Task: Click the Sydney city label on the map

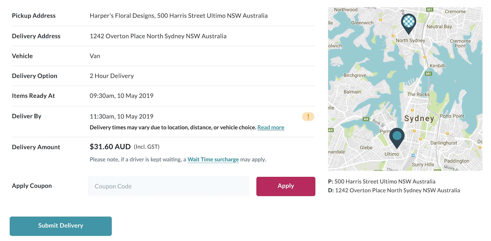Action: click(419, 119)
